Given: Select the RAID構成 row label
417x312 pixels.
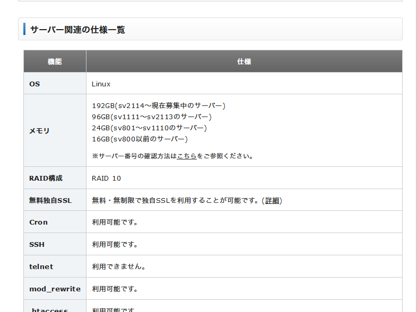Looking at the screenshot, I should [46, 179].
